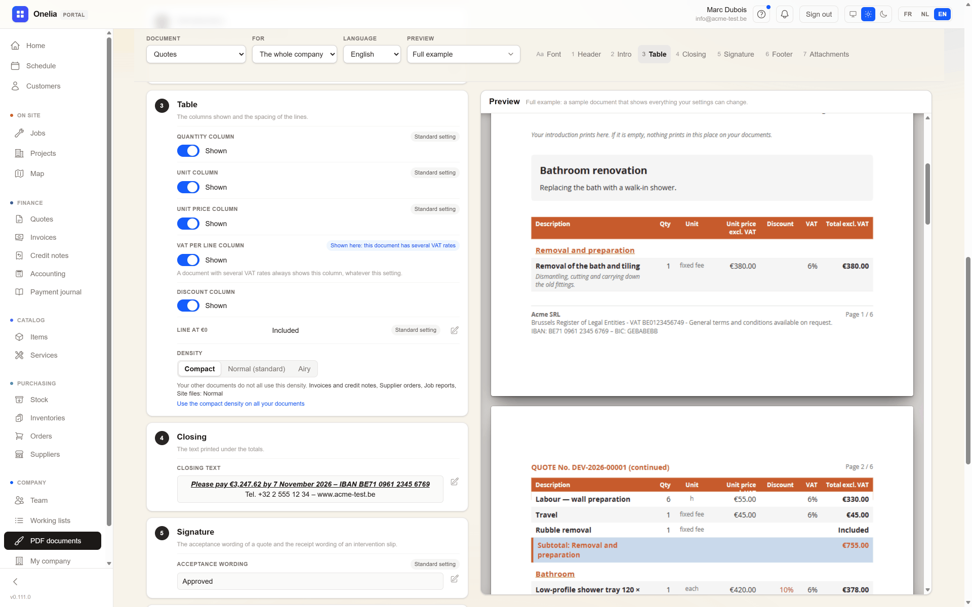The image size is (972, 607).
Task: Switch to the Attachments tab
Action: click(826, 54)
